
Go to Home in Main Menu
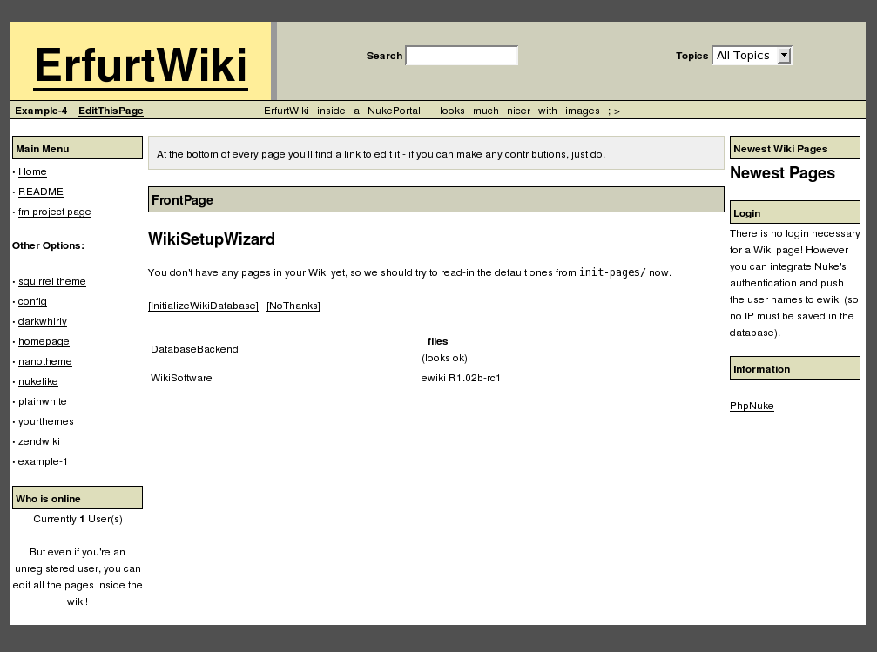tap(32, 171)
